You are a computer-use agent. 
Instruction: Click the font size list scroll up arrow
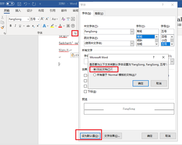click(172, 37)
